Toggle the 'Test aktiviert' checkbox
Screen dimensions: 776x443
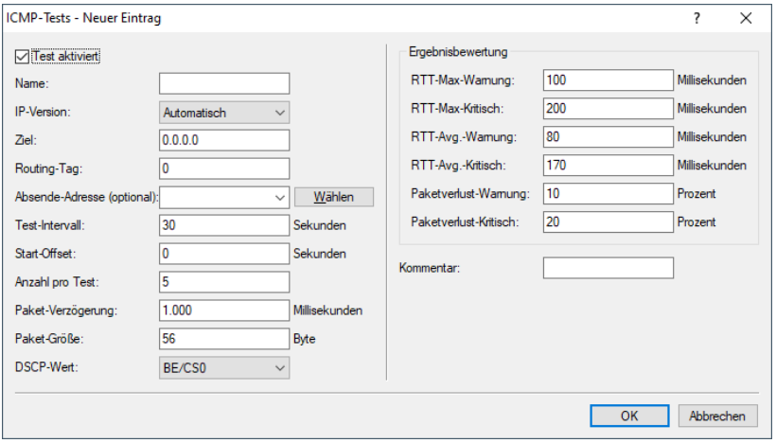click(23, 56)
